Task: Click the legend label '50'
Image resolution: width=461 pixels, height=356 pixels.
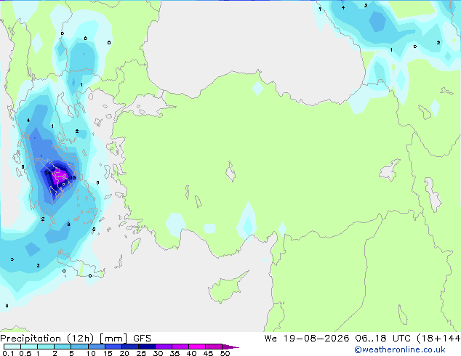Action: 225,353
